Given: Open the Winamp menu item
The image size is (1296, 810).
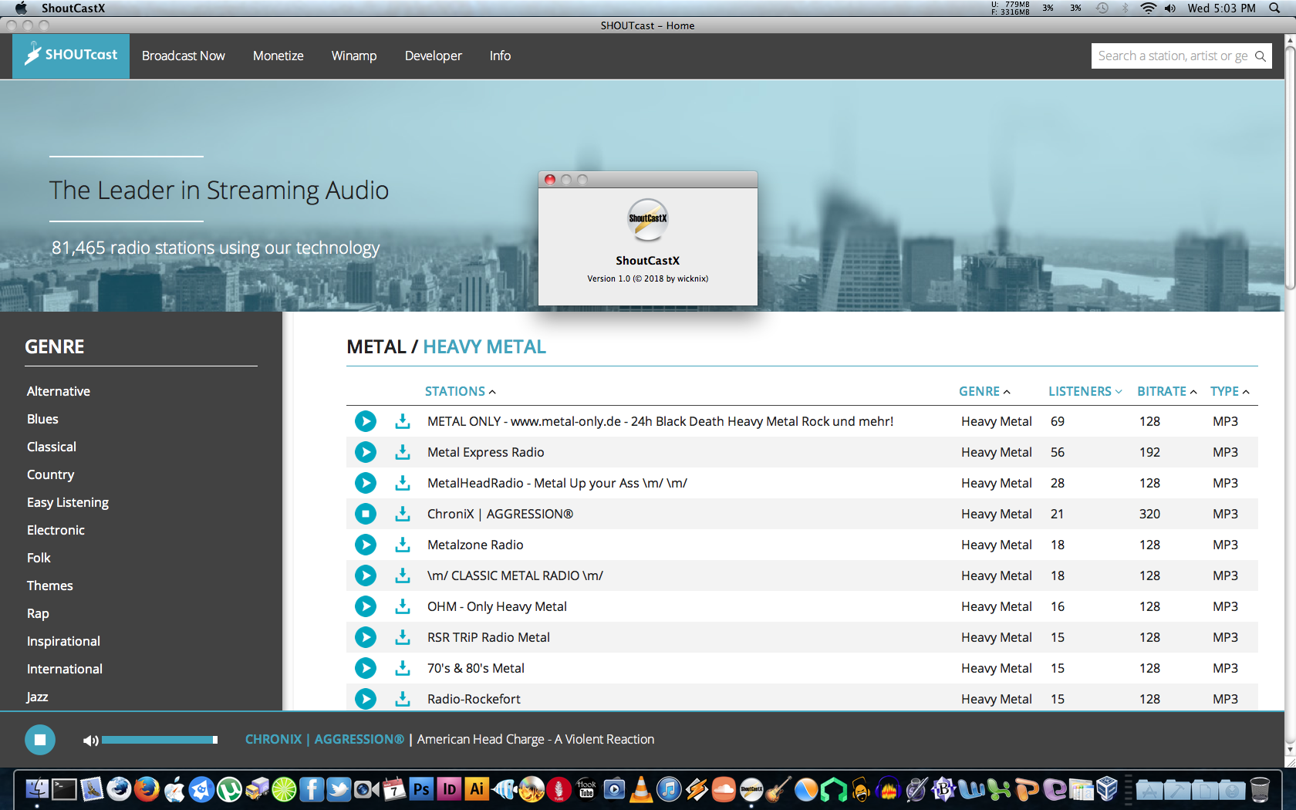Looking at the screenshot, I should (354, 56).
